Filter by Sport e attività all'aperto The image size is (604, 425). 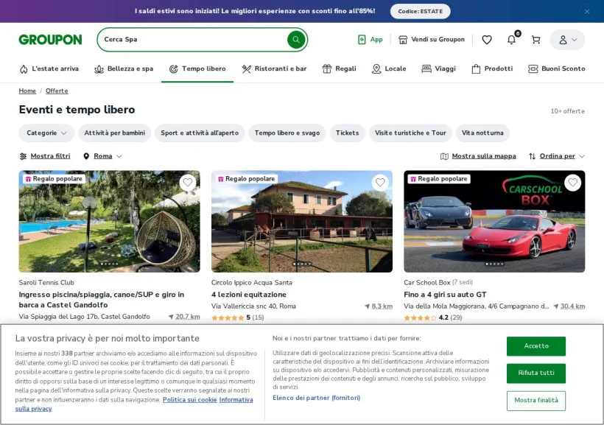click(x=200, y=133)
